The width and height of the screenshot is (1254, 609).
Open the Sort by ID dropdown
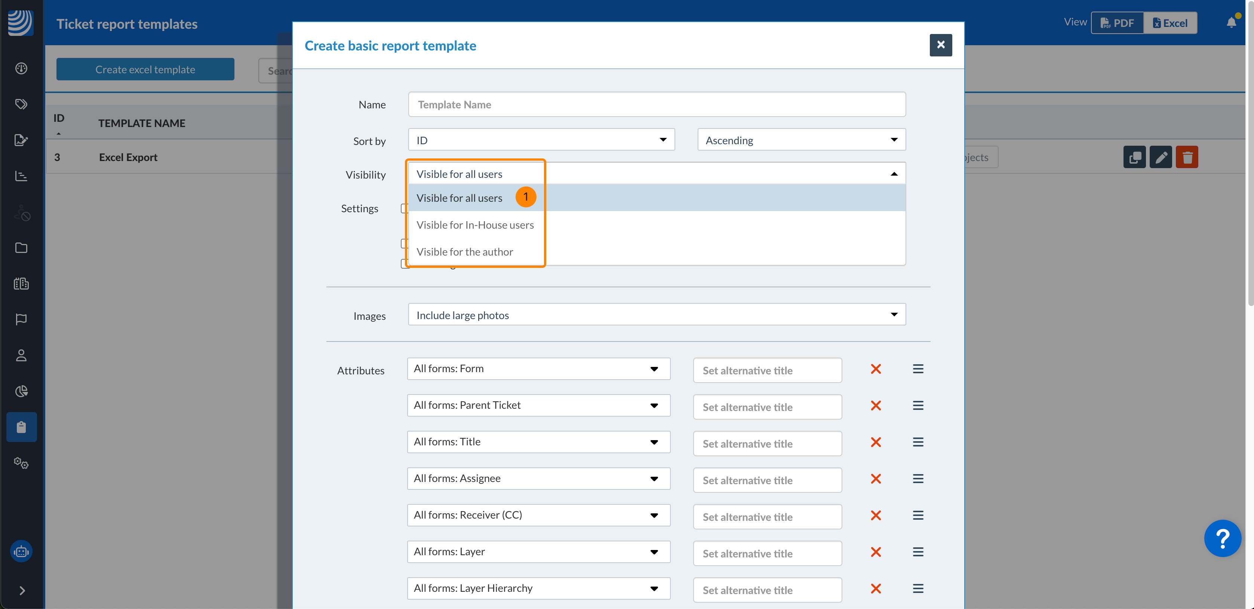[541, 140]
